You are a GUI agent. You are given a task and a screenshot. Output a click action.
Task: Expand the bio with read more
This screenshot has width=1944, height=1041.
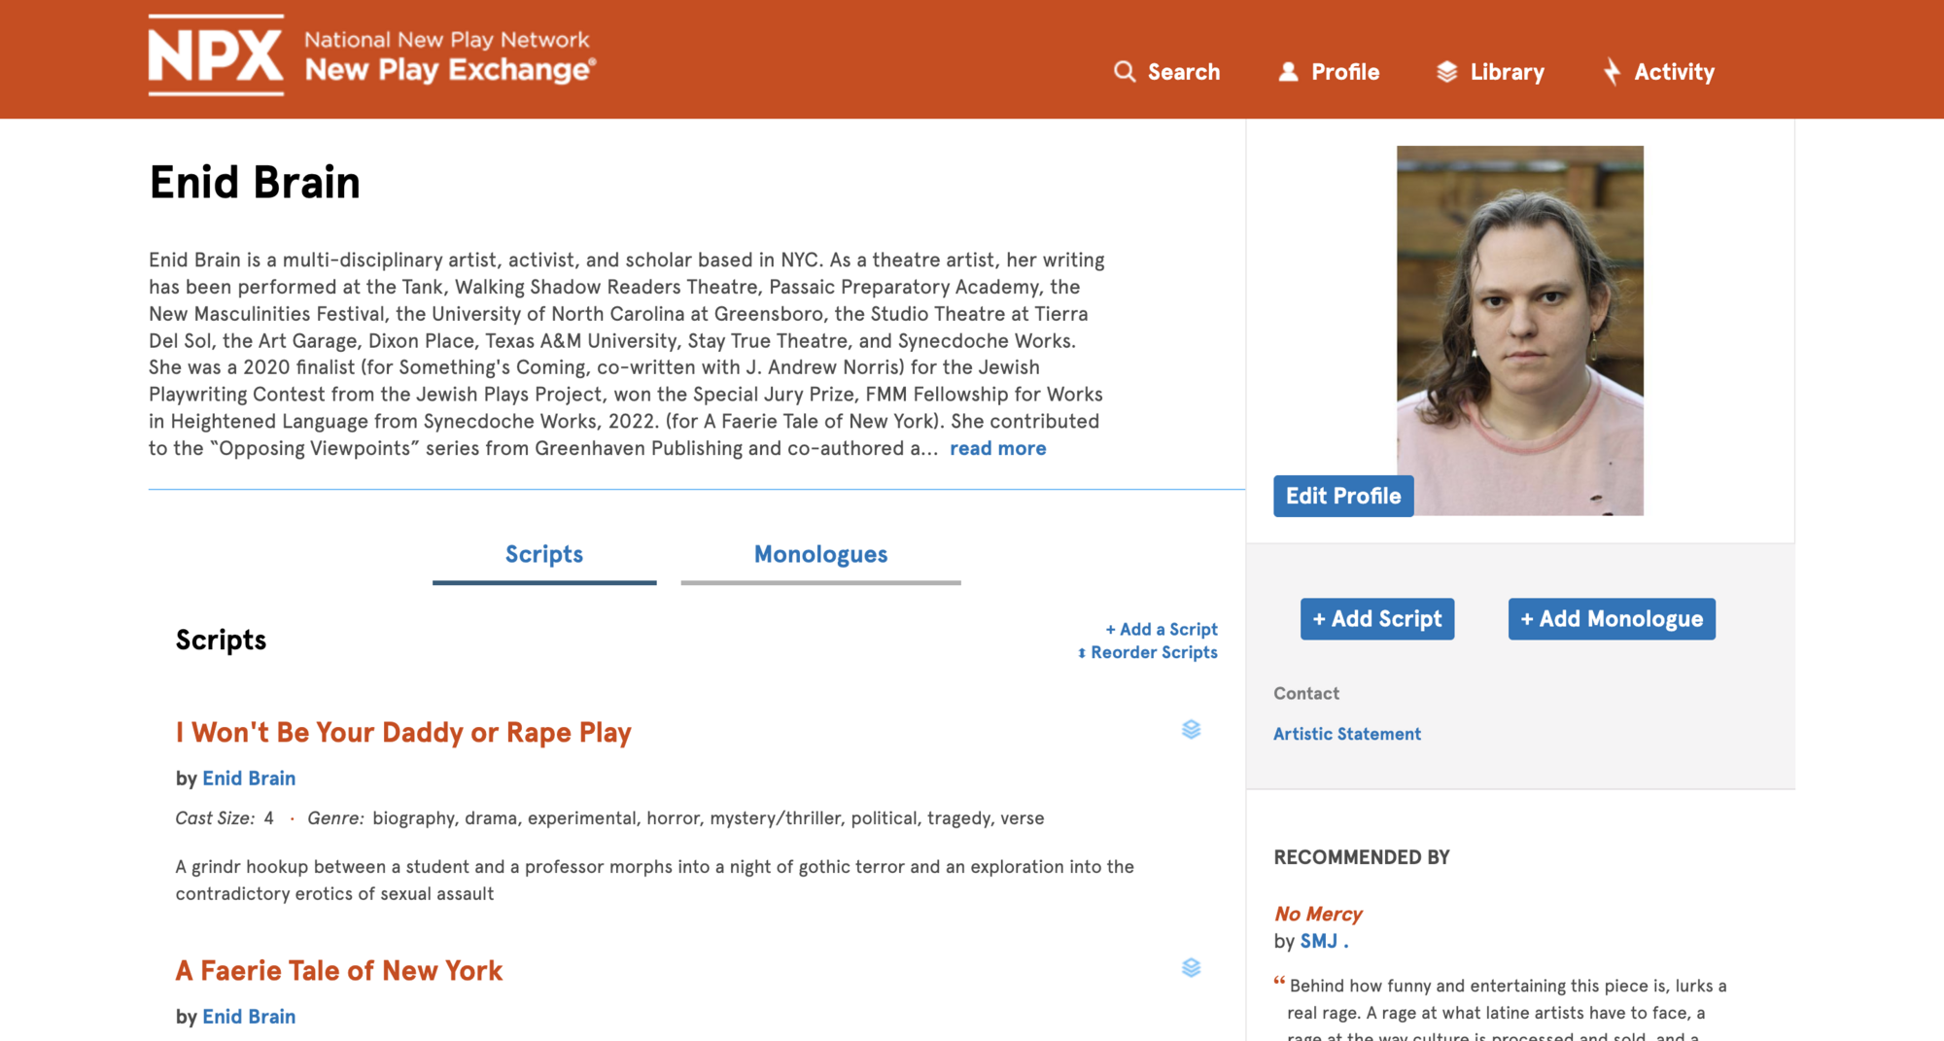[997, 448]
